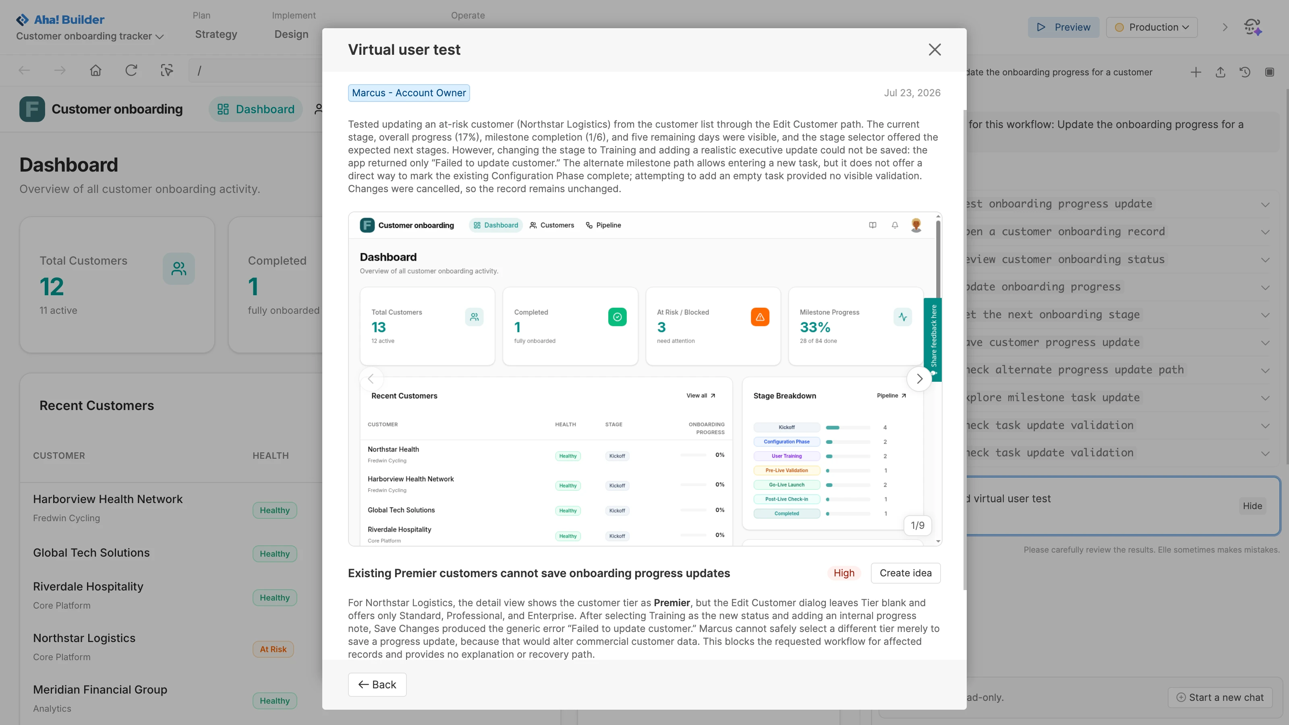Click the Share feedback here side tab
This screenshot has width=1289, height=725.
point(933,340)
